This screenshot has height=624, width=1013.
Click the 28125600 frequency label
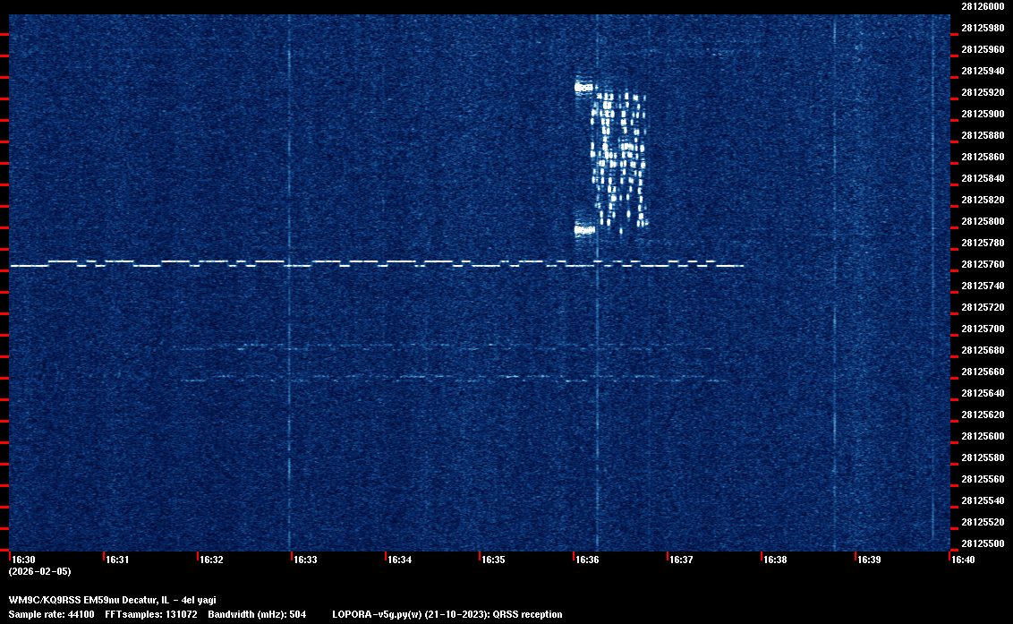tap(983, 436)
